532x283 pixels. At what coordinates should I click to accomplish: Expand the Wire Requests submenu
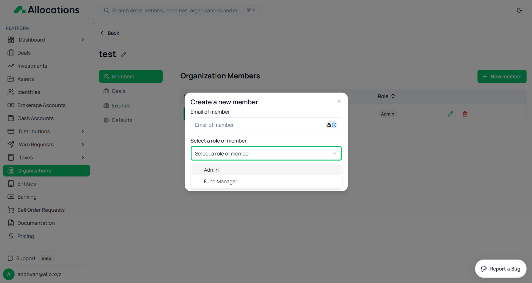(83, 144)
